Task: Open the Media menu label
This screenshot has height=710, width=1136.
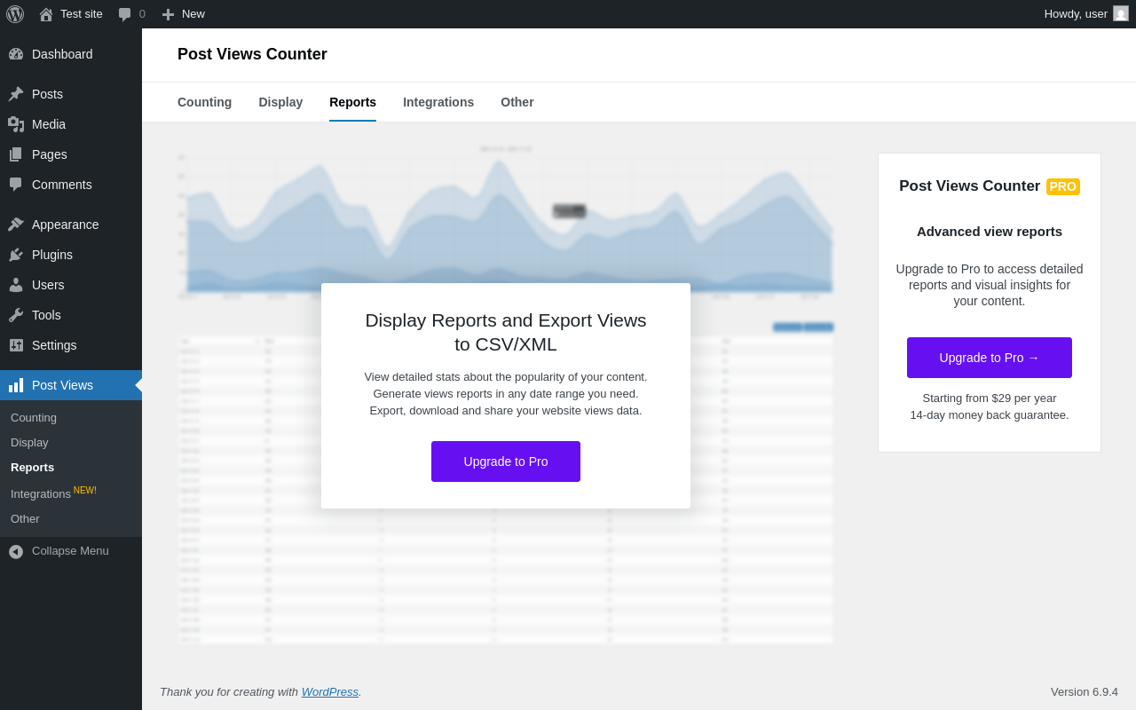Action: pos(49,124)
